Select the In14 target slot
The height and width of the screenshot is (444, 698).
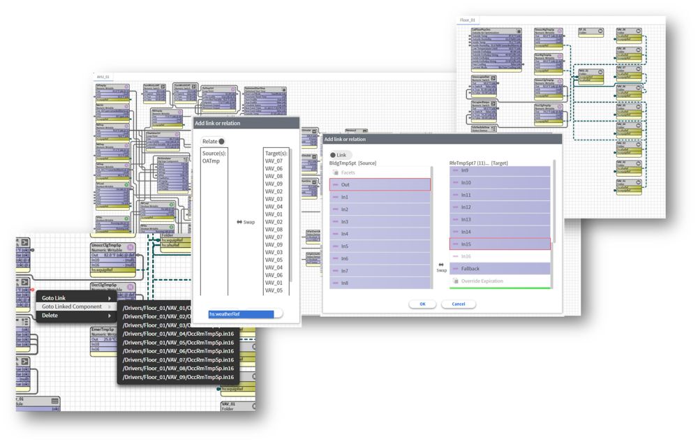click(x=500, y=232)
